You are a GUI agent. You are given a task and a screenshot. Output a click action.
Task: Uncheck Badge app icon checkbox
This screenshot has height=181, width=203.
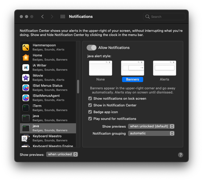tap(90, 112)
